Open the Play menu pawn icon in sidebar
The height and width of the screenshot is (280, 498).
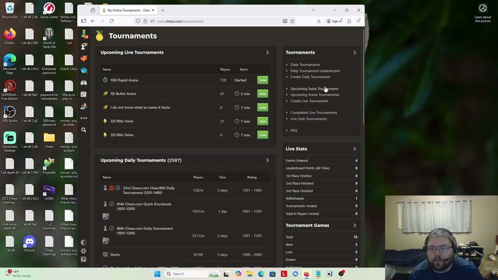coord(84,34)
